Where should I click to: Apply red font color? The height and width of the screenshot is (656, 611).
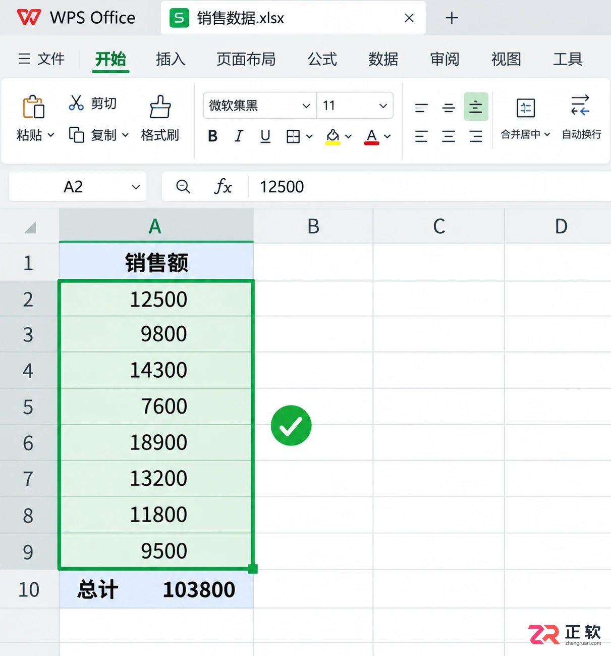(x=372, y=136)
